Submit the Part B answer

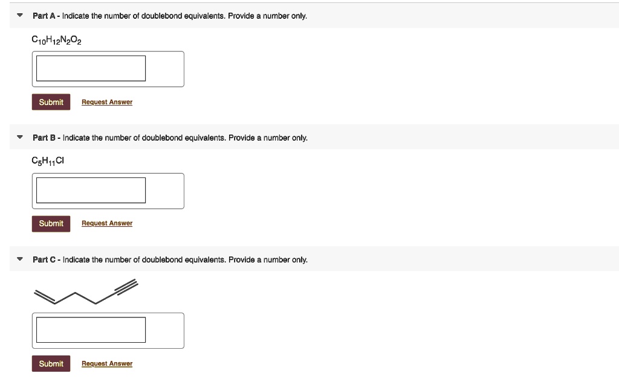point(51,223)
